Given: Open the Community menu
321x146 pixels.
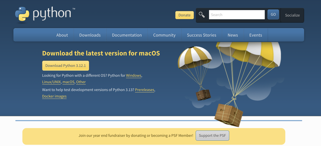Looking at the screenshot, I should (164, 35).
